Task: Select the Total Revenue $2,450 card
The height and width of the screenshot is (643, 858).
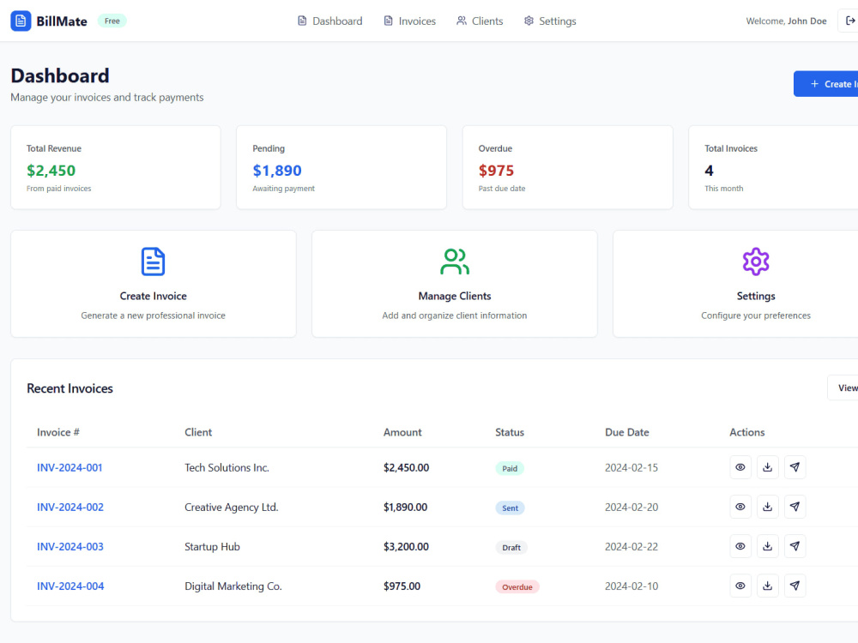Action: coord(116,167)
